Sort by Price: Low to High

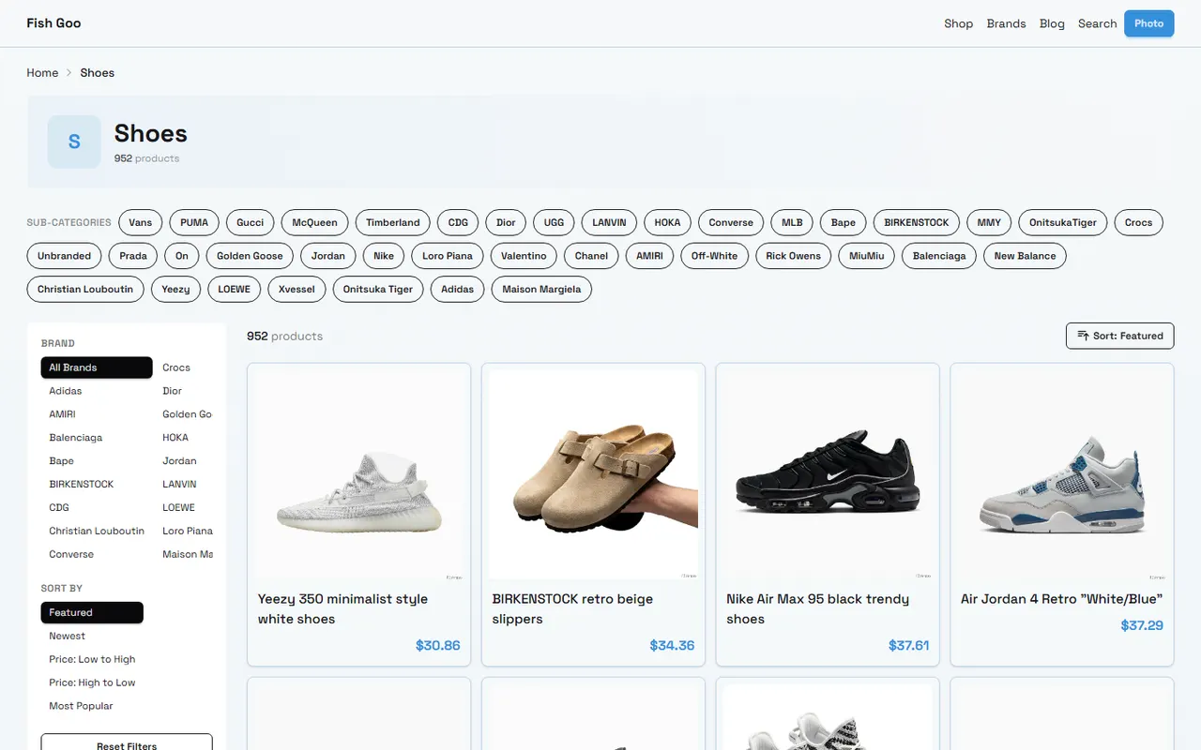pyautogui.click(x=92, y=659)
